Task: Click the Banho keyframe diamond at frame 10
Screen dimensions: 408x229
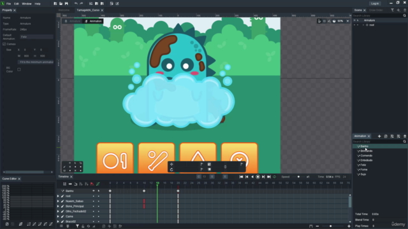Action: pyautogui.click(x=144, y=191)
